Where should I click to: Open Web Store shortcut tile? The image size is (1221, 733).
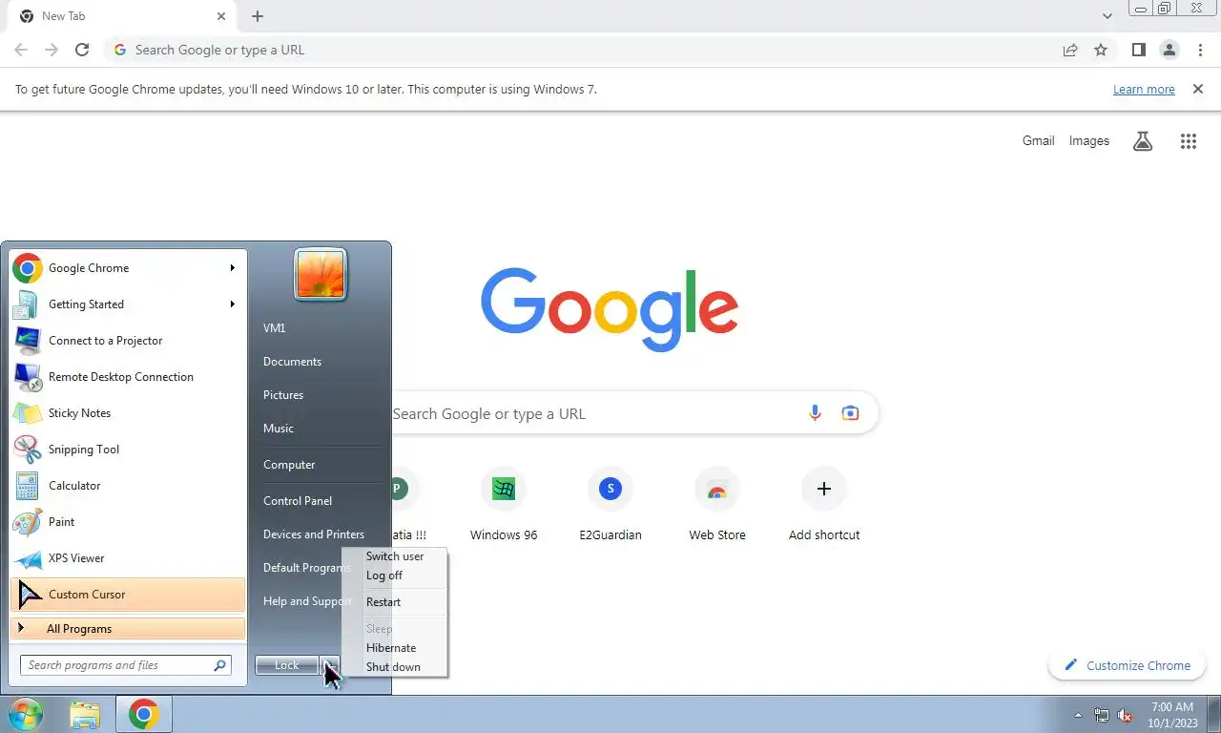pyautogui.click(x=717, y=505)
